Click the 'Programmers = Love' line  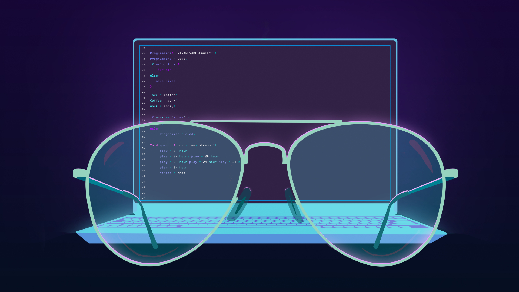[x=168, y=59]
